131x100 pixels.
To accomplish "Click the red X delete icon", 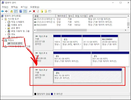I will (34, 11).
